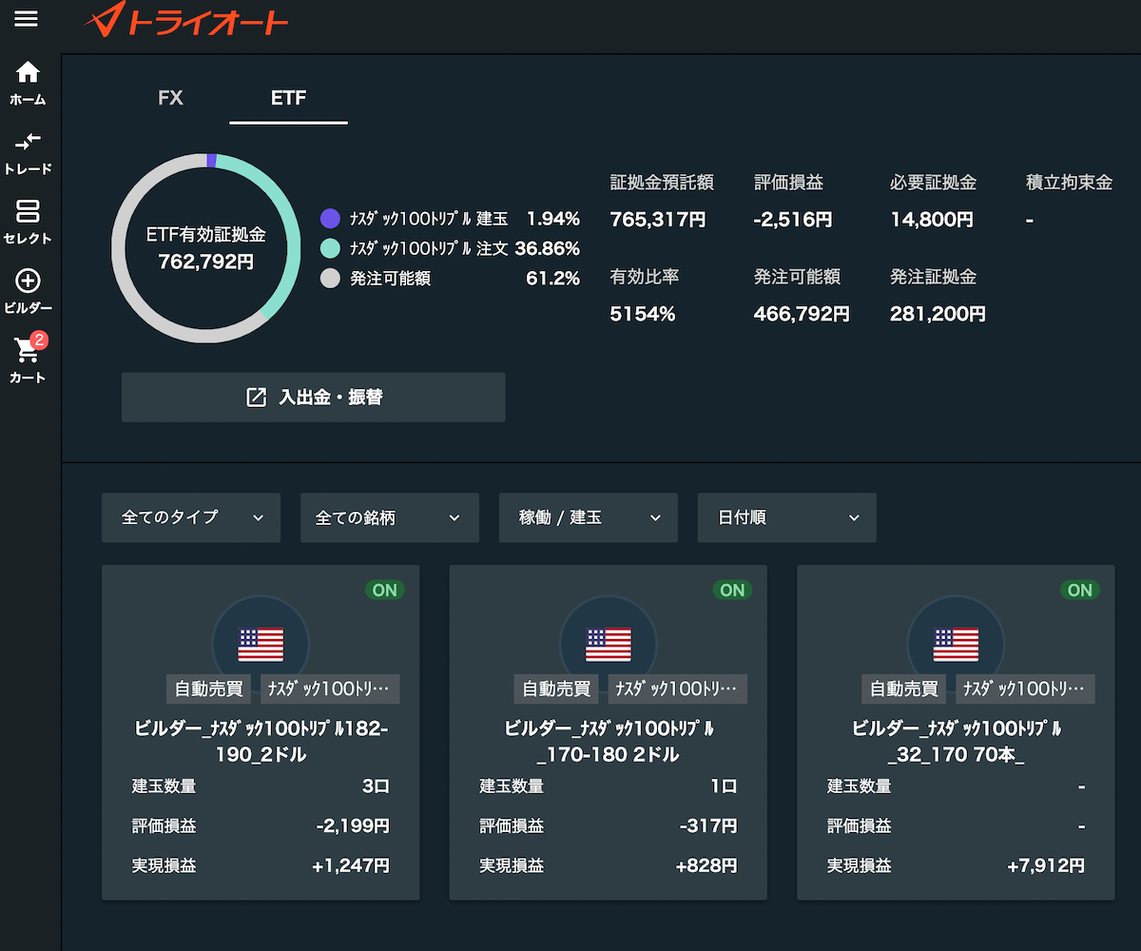Click ナスダック100トリ… tag on _170-180 2ドル card
Screen dimensions: 1141x951
click(x=677, y=689)
